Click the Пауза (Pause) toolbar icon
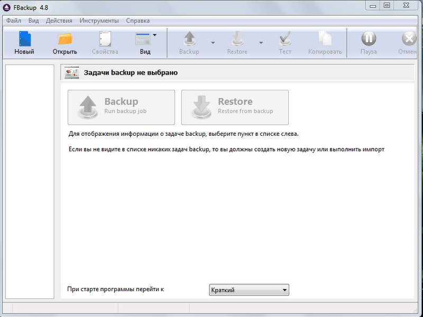 [369, 39]
